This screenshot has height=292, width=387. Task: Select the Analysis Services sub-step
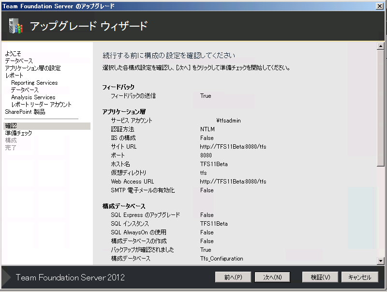[x=33, y=97]
